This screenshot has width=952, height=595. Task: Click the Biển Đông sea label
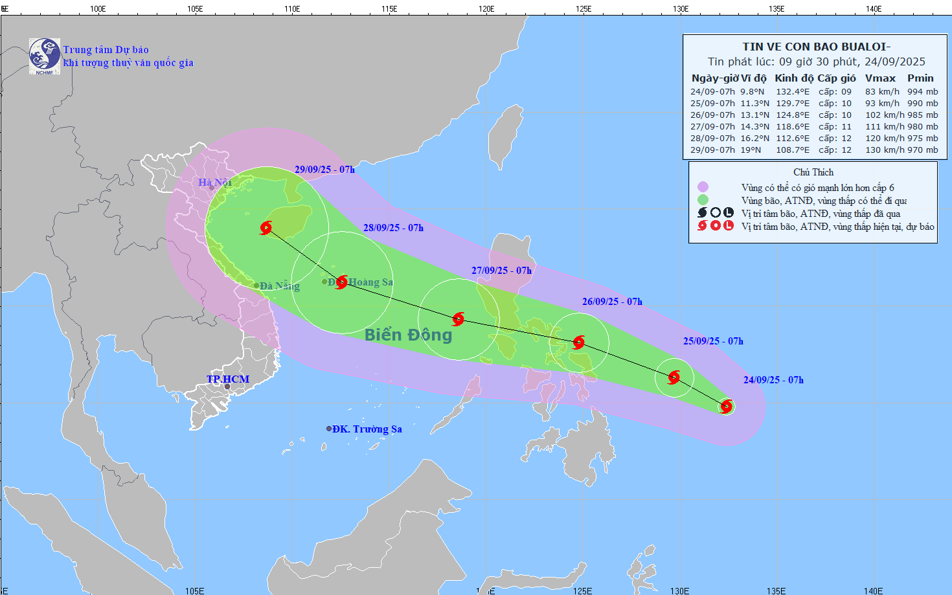click(408, 335)
